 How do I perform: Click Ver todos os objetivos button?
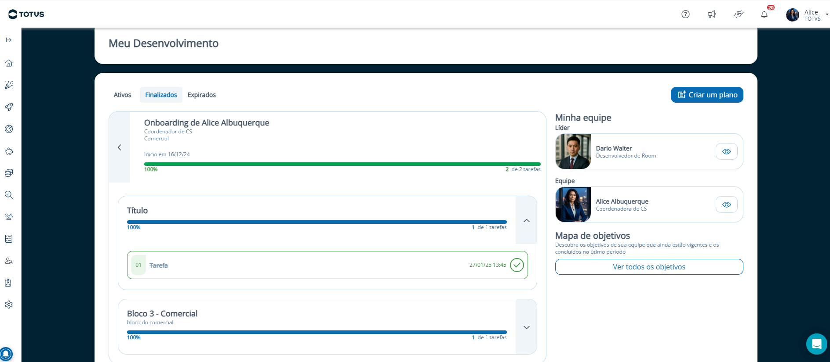[x=649, y=267]
